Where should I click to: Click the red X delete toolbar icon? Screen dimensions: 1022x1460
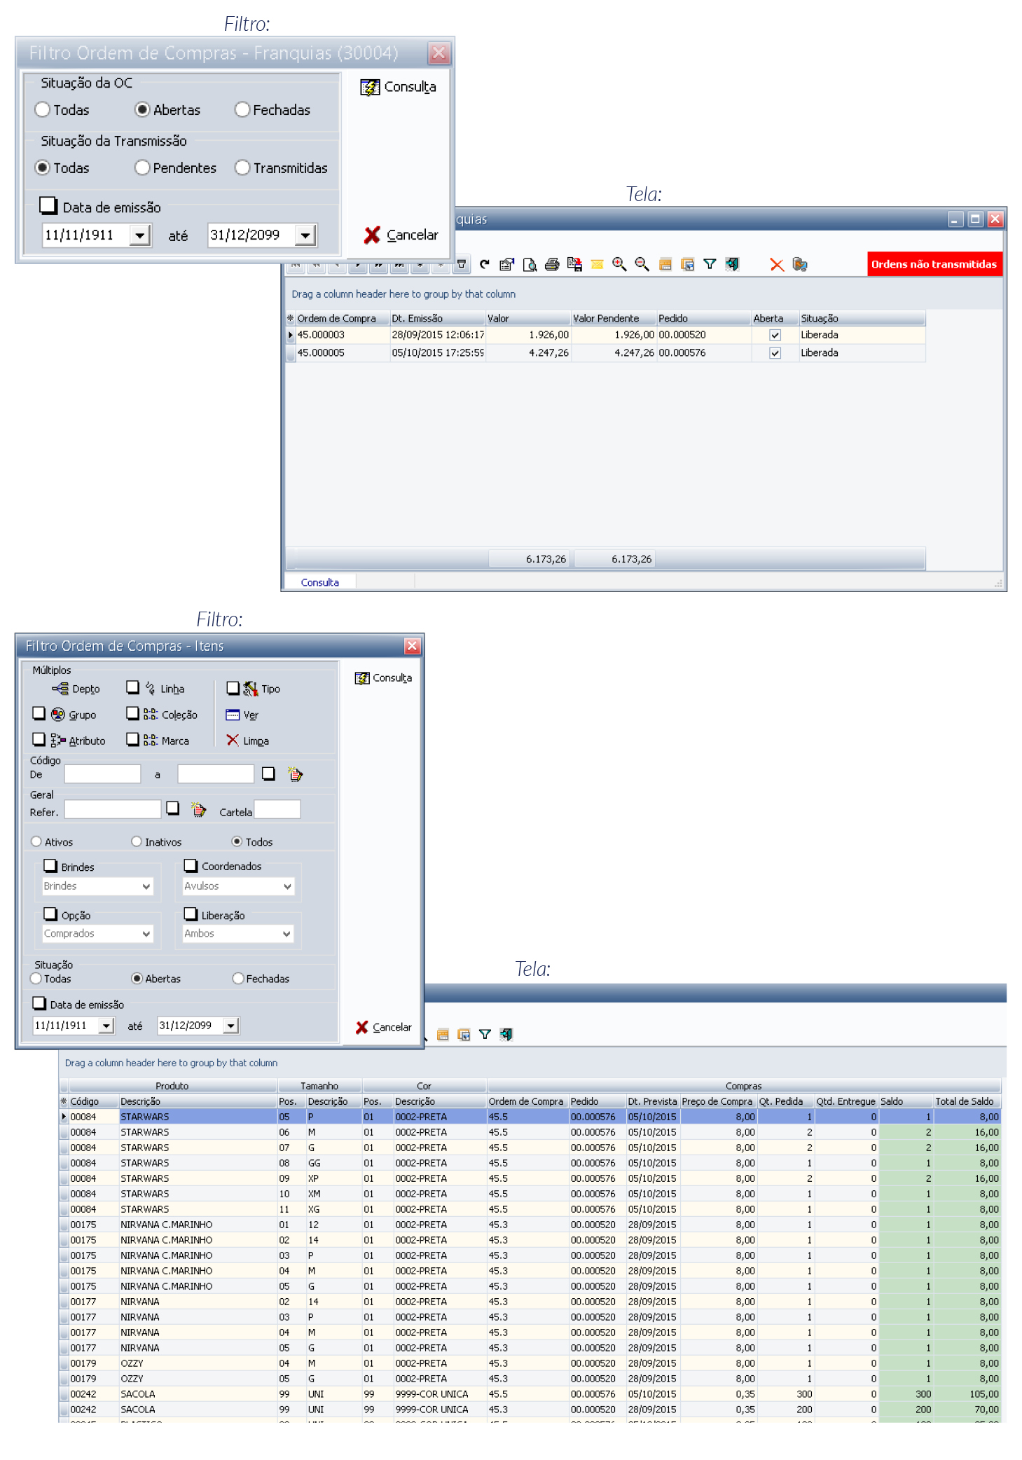tap(776, 264)
